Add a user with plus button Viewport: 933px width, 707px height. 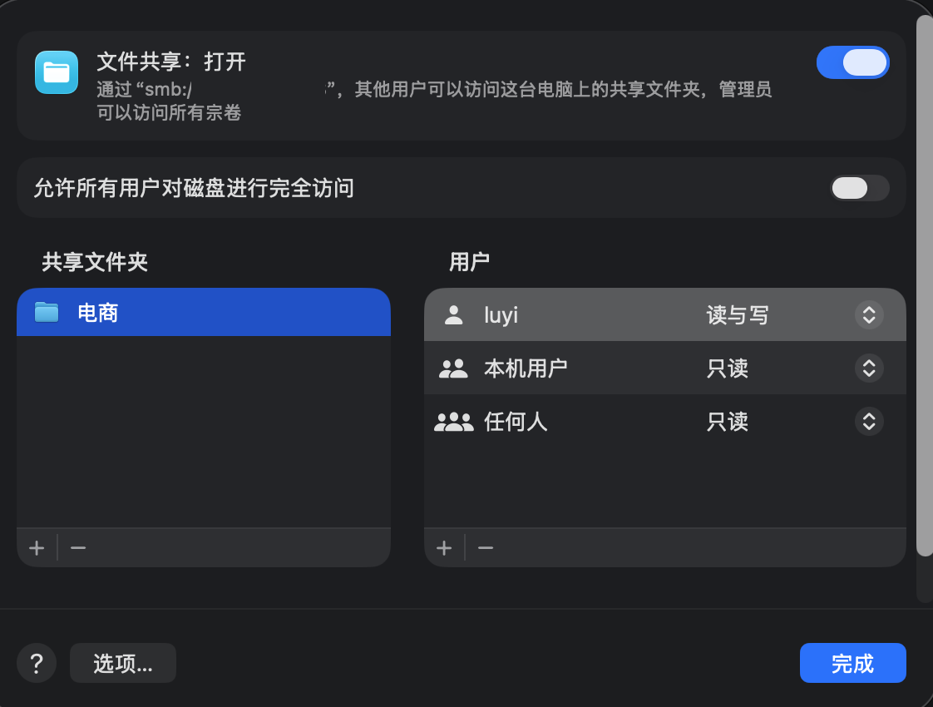coord(444,547)
